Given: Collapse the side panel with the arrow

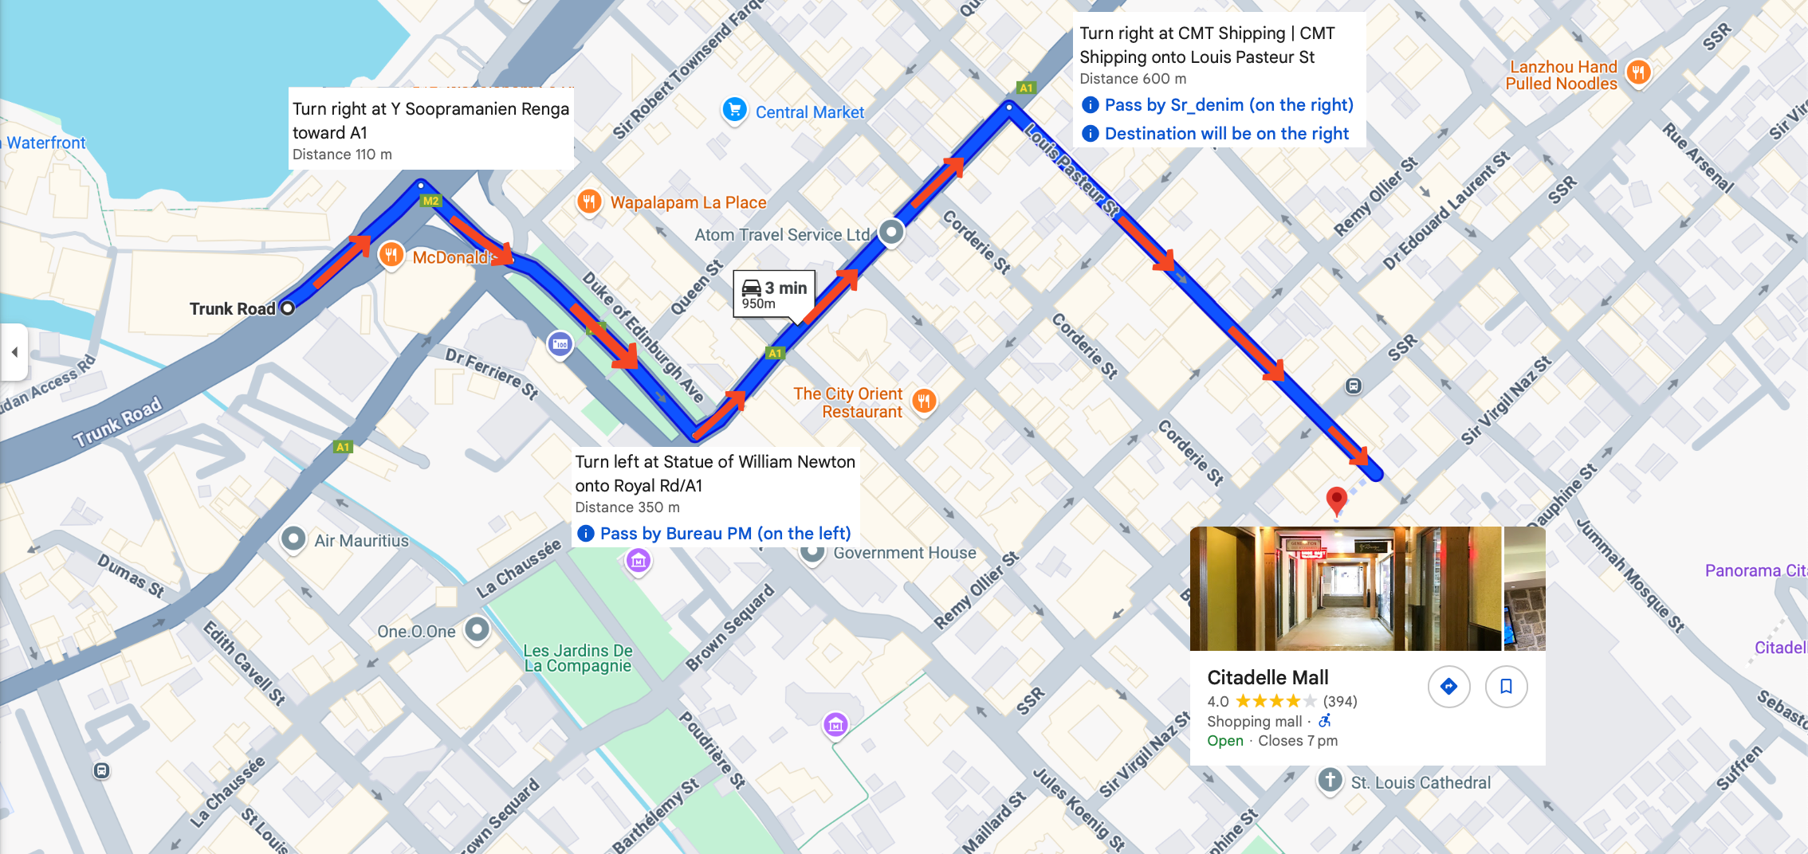Looking at the screenshot, I should tap(14, 352).
